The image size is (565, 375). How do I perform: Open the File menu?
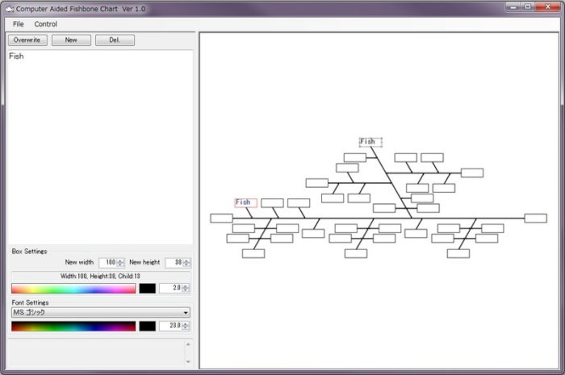tap(19, 24)
